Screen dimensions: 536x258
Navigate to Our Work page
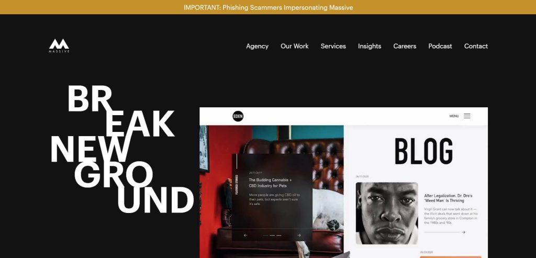[294, 46]
